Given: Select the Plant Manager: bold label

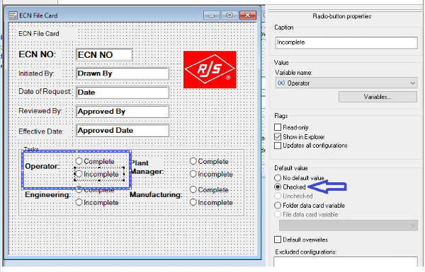Looking at the screenshot, I should coord(147,167).
